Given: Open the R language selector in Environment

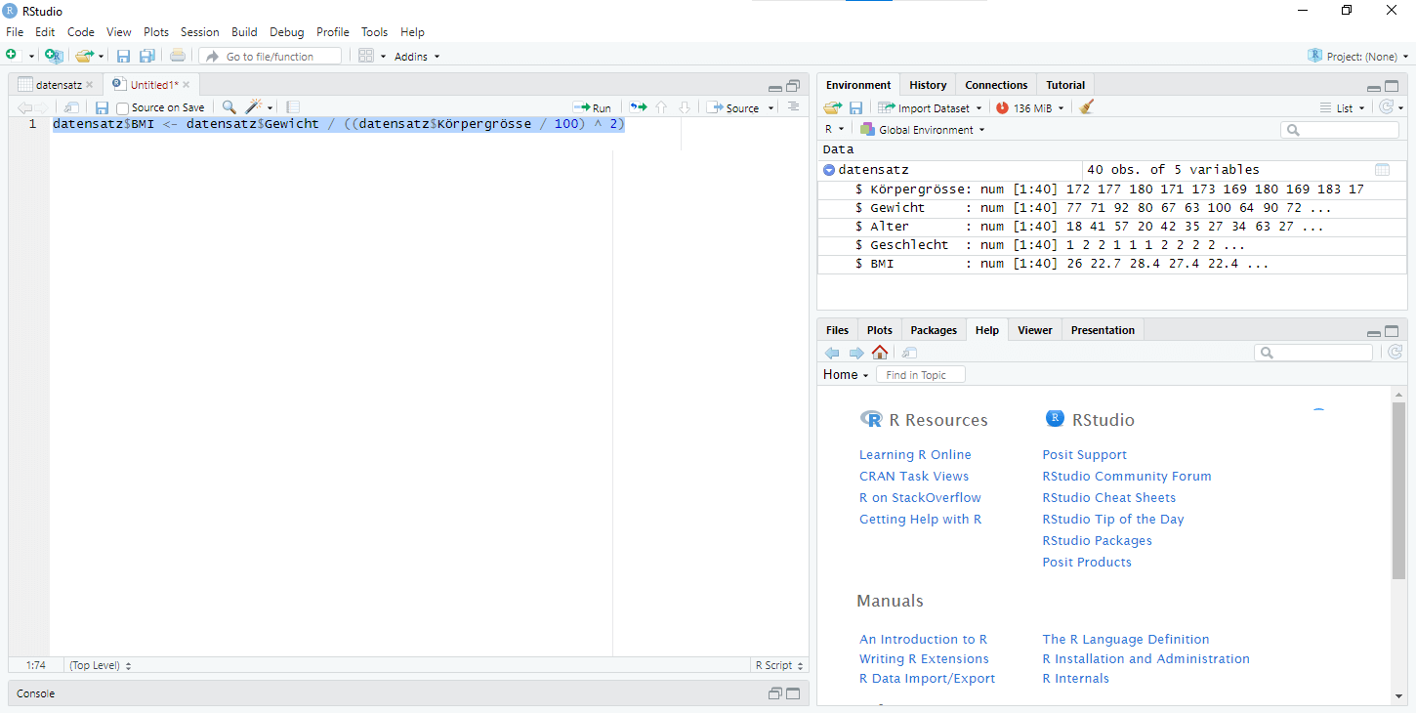Looking at the screenshot, I should (x=834, y=130).
